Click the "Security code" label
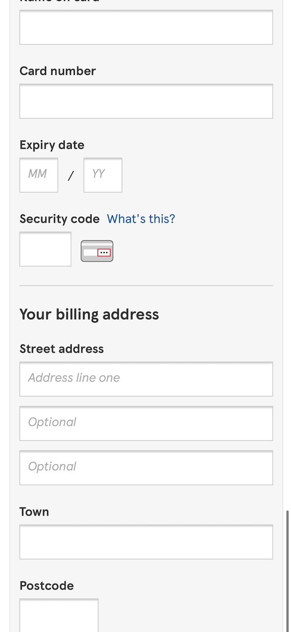This screenshot has height=632, width=291. [59, 219]
